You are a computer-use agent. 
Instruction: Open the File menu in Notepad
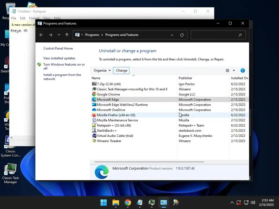(14, 18)
